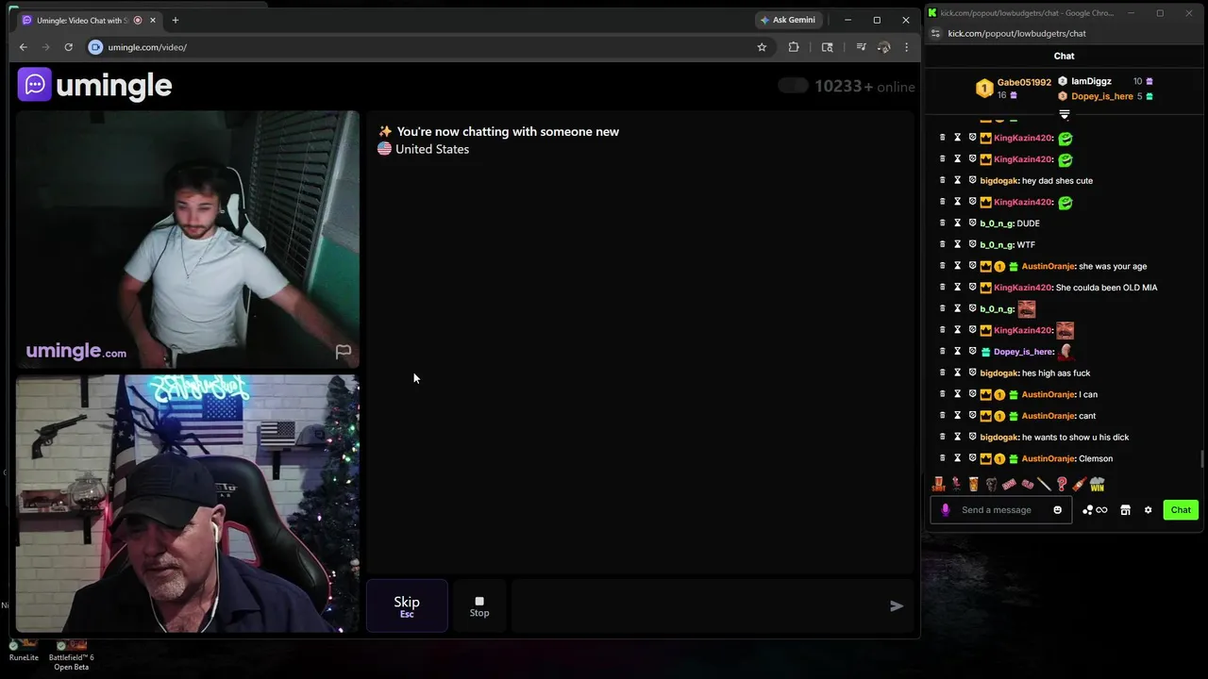The image size is (1208, 679).
Task: Delete AustinOranje's 'Clemson' message
Action: pos(942,458)
